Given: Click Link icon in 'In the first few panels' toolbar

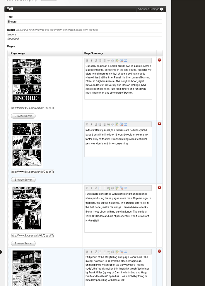Looking at the screenshot, I should click(108, 124).
